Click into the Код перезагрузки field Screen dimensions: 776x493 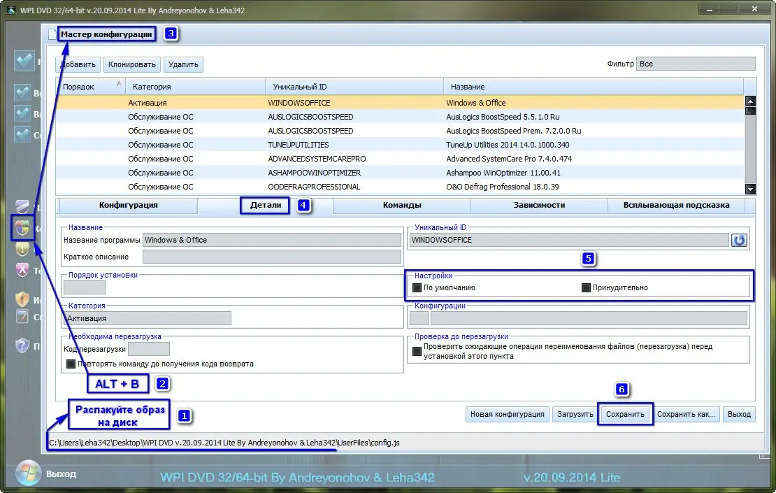148,349
